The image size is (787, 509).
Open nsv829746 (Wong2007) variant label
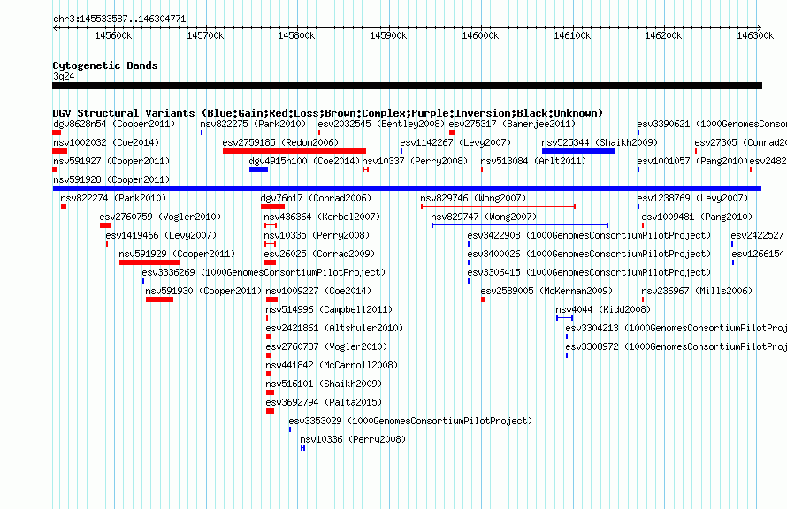tap(473, 198)
